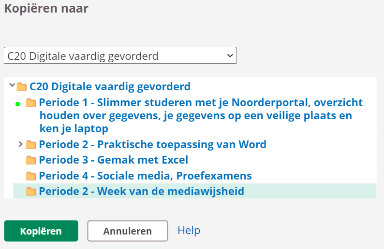Image resolution: width=384 pixels, height=249 pixels.
Task: Open the course selection dropdown
Action: pyautogui.click(x=120, y=56)
